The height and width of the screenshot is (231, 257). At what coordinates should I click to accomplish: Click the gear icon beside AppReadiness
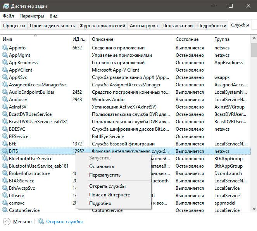(x=5, y=63)
